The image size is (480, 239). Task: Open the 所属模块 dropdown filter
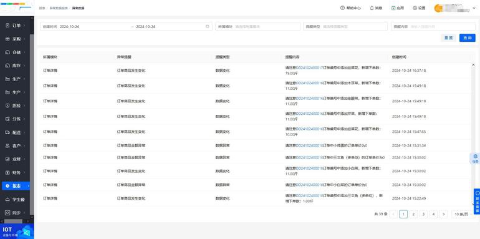click(257, 27)
